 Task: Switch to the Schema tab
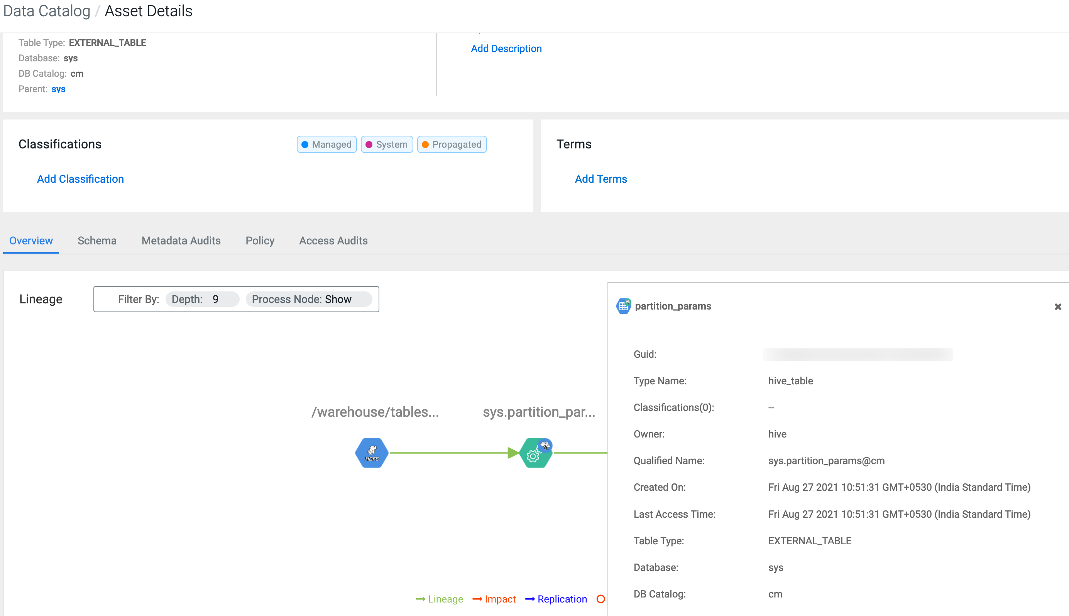[97, 241]
